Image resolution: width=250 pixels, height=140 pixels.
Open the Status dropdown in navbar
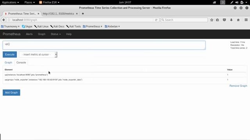tap(55, 34)
